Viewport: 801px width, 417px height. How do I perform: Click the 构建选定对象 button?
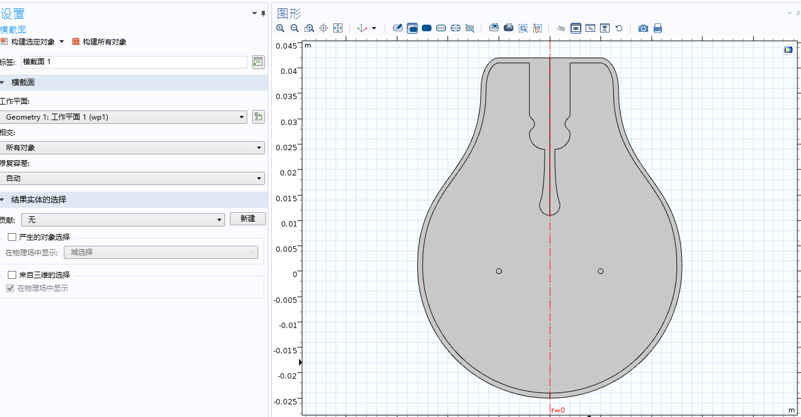[28, 42]
